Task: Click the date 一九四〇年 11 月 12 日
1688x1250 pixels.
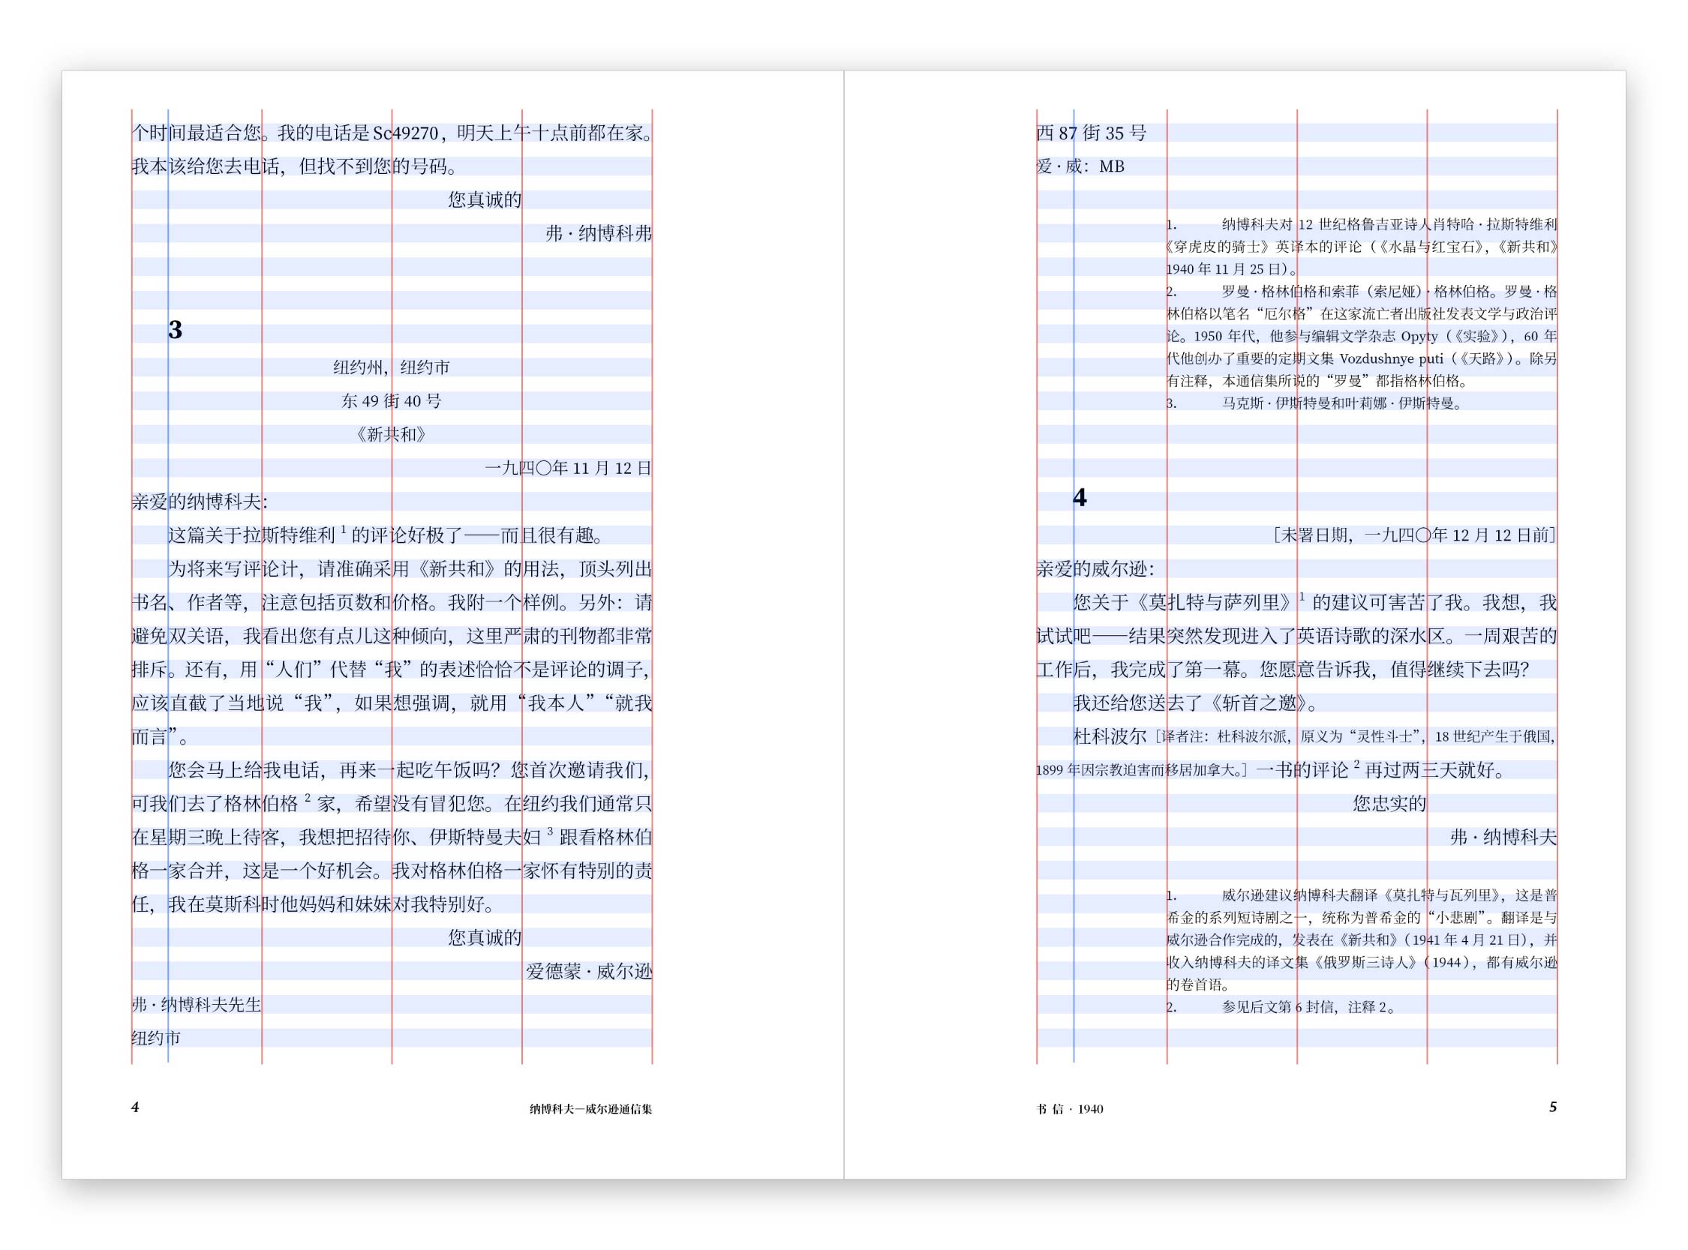Action: click(569, 469)
